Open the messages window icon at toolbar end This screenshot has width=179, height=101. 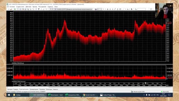coord(151,9)
